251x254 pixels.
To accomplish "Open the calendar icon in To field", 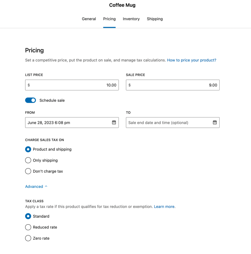I will click(215, 123).
